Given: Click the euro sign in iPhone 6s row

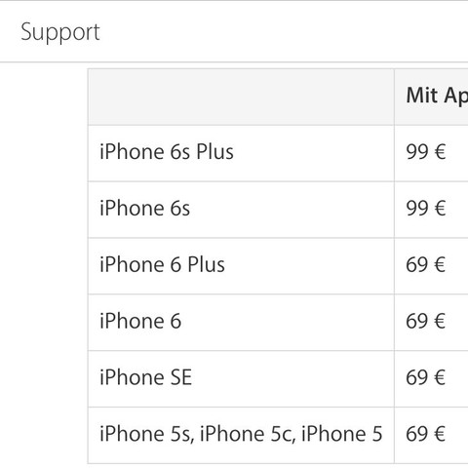Looking at the screenshot, I should pos(440,208).
